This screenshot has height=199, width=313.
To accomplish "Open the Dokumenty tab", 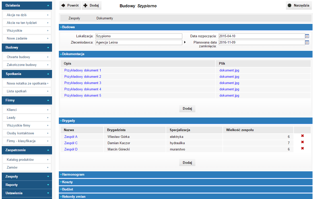I will pos(105,18).
